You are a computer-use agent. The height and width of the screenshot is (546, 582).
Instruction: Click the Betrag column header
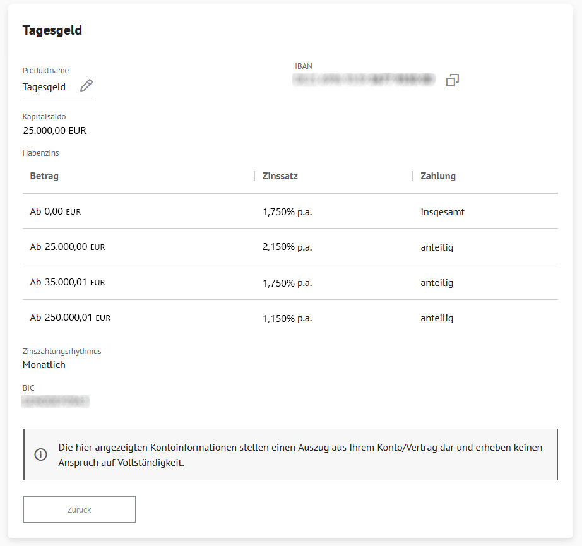44,176
